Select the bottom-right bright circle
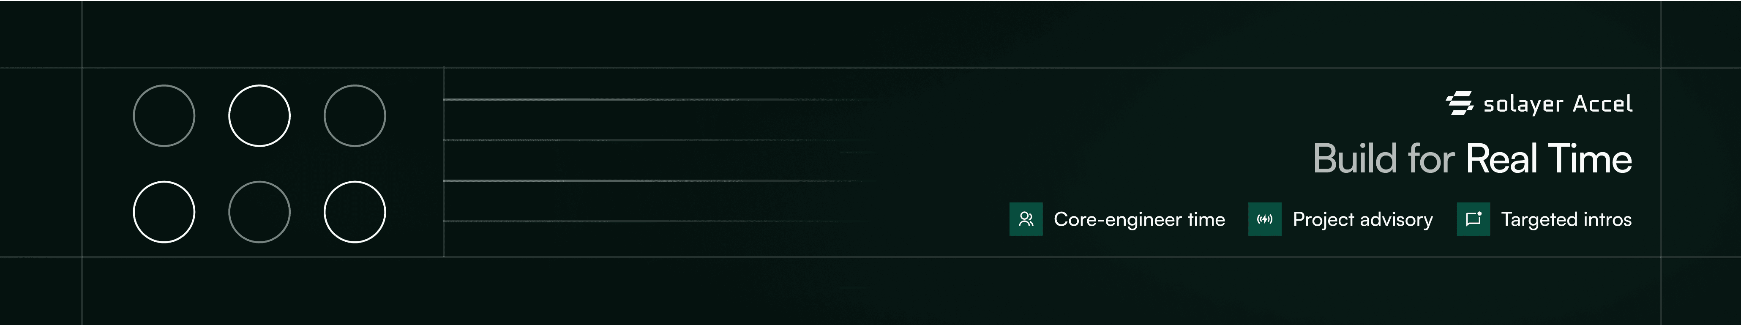Image resolution: width=1741 pixels, height=325 pixels. click(x=355, y=212)
